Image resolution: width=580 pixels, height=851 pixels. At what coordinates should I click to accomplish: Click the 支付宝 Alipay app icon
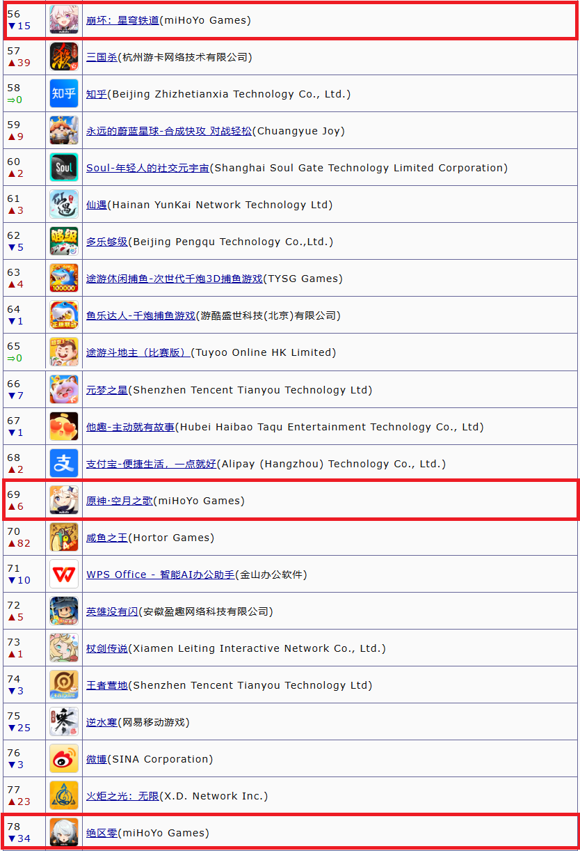tap(64, 463)
